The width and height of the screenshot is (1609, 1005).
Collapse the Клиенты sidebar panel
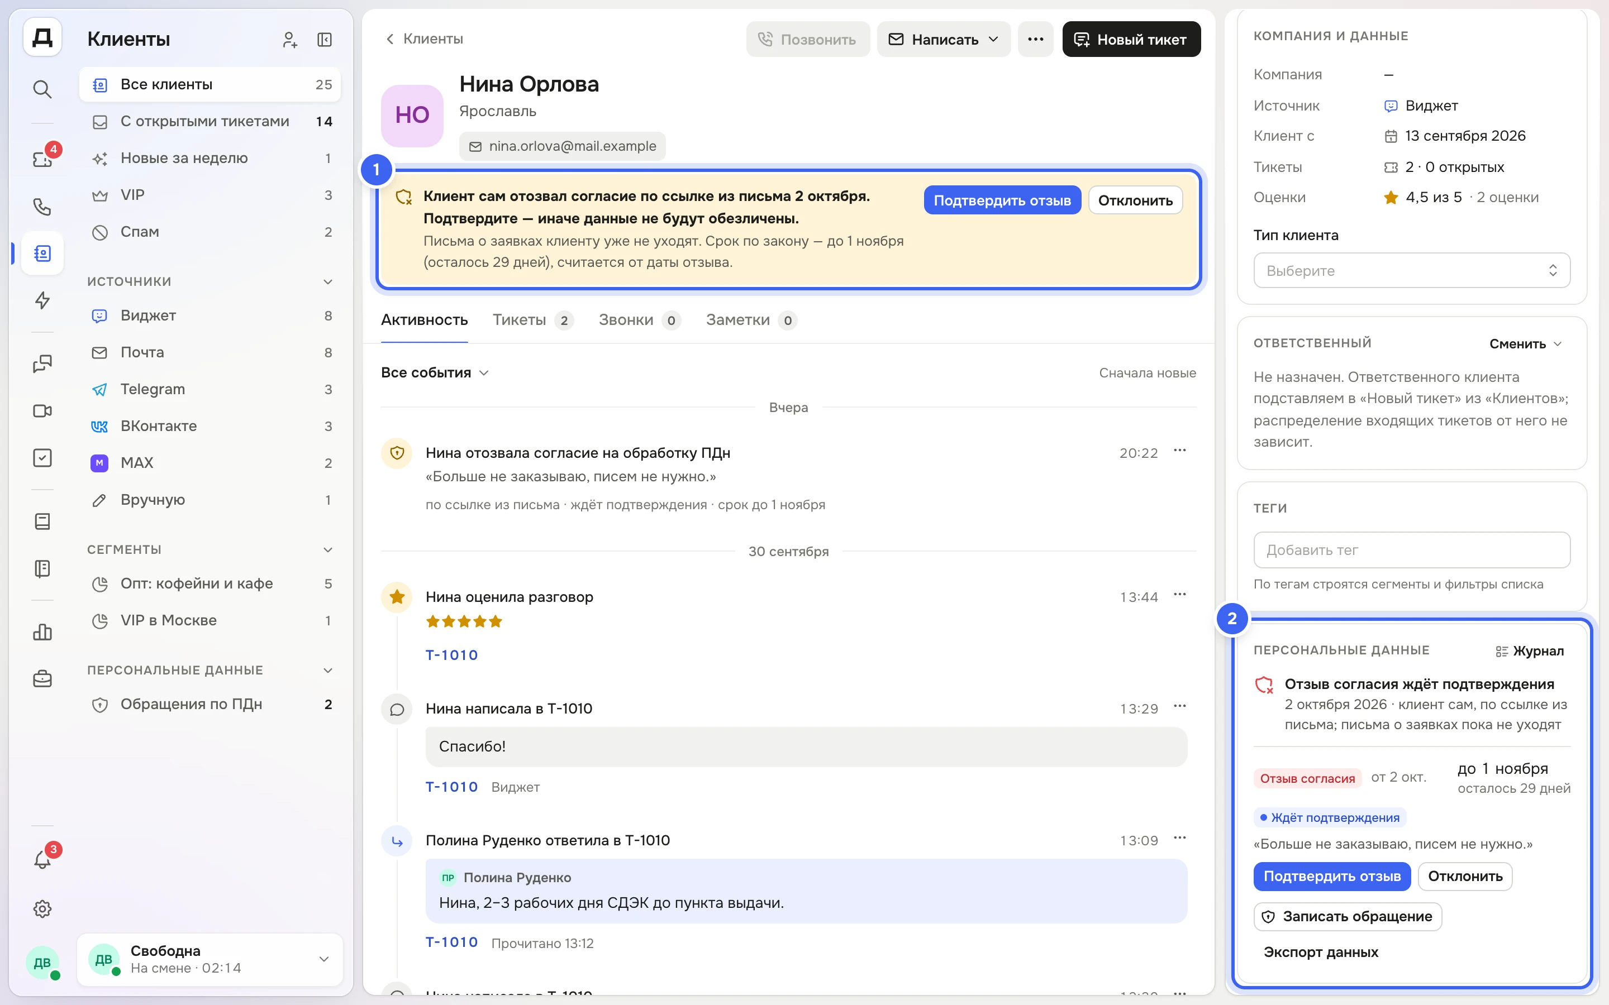click(325, 40)
